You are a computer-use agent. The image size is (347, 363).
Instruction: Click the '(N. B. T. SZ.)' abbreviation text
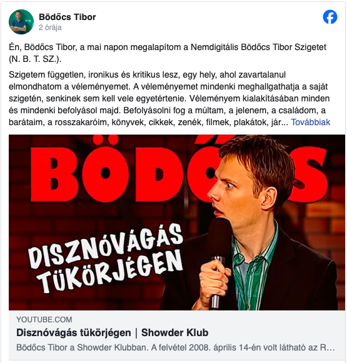point(35,59)
